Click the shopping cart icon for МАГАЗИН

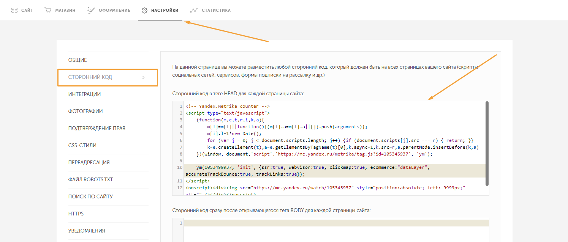[48, 10]
